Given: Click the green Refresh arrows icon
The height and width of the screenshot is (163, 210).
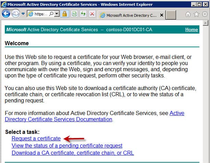Looking at the screenshot, I should click(x=83, y=14).
